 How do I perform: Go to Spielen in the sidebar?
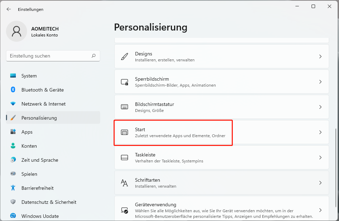pyautogui.click(x=29, y=174)
